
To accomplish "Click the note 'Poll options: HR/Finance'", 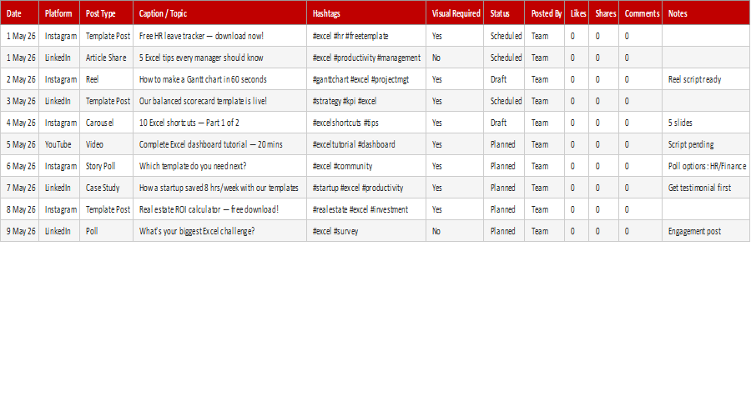I will (706, 166).
